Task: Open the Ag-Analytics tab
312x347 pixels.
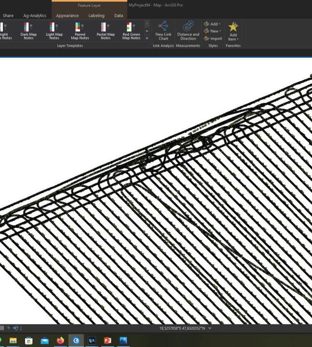Action: coord(35,15)
